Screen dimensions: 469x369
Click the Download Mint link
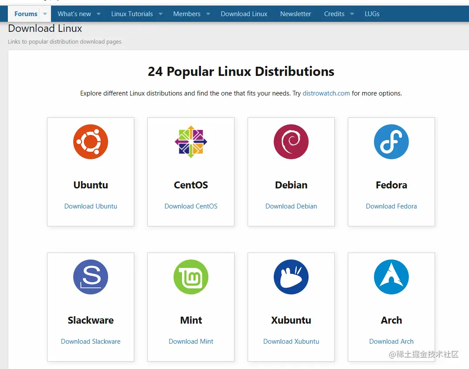191,342
